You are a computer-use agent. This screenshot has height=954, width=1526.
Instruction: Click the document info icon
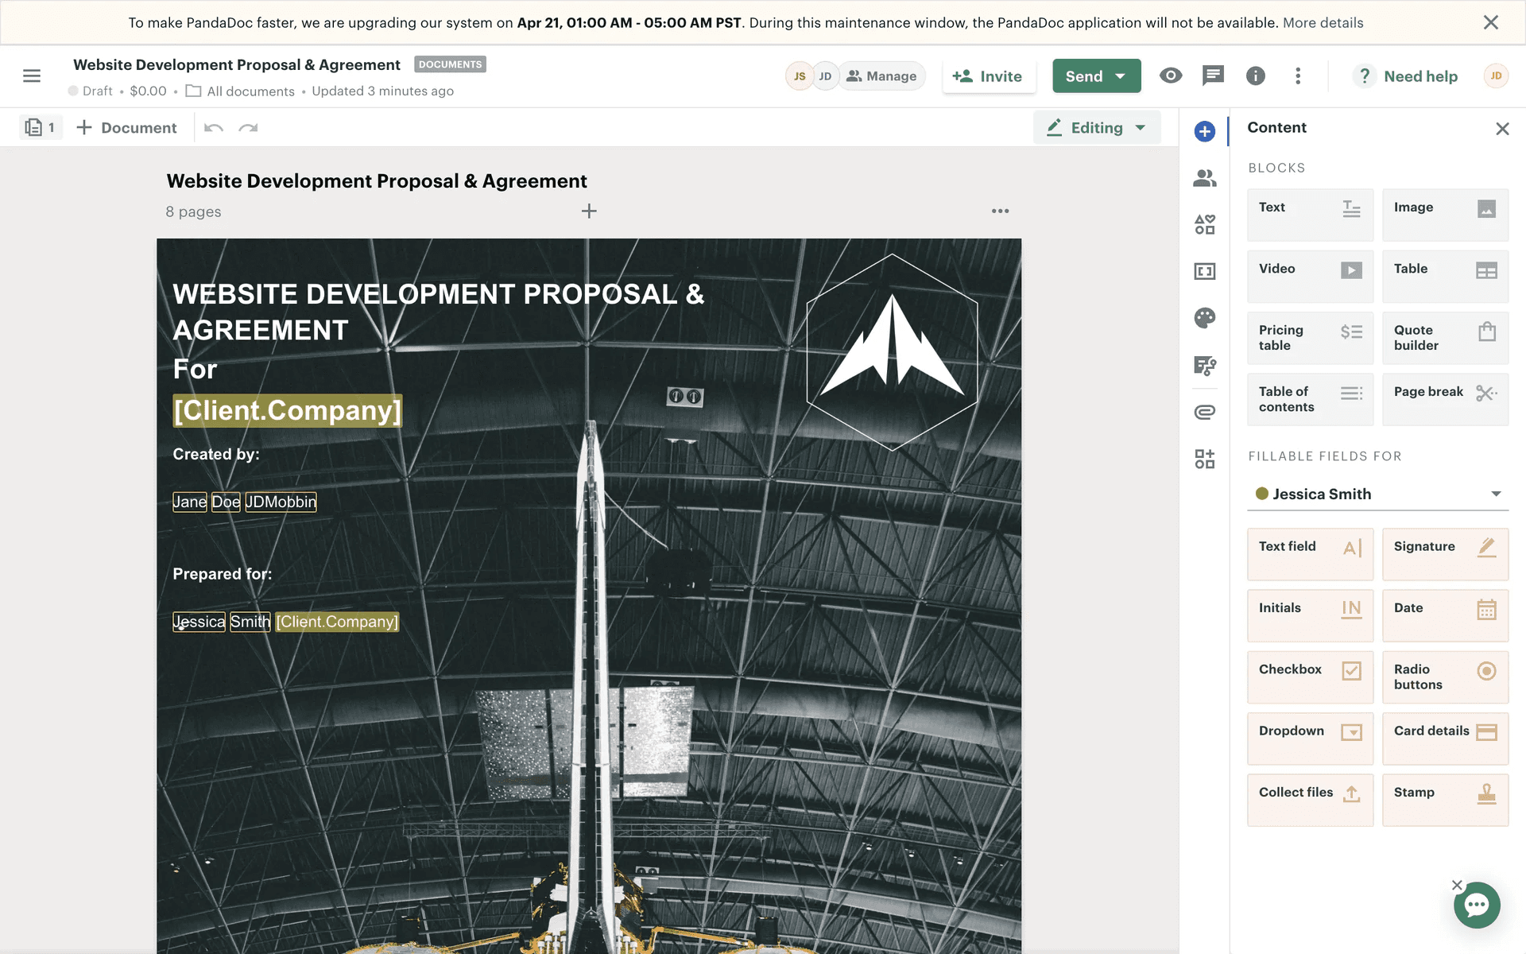1255,76
